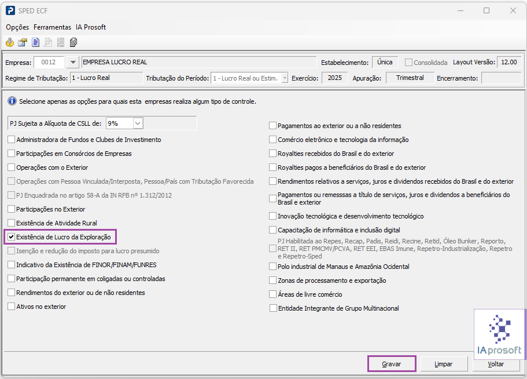Click the greyed magnifier document preview icon

pos(48,42)
